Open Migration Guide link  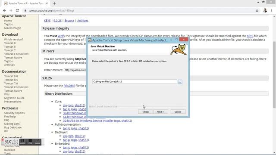14,98
